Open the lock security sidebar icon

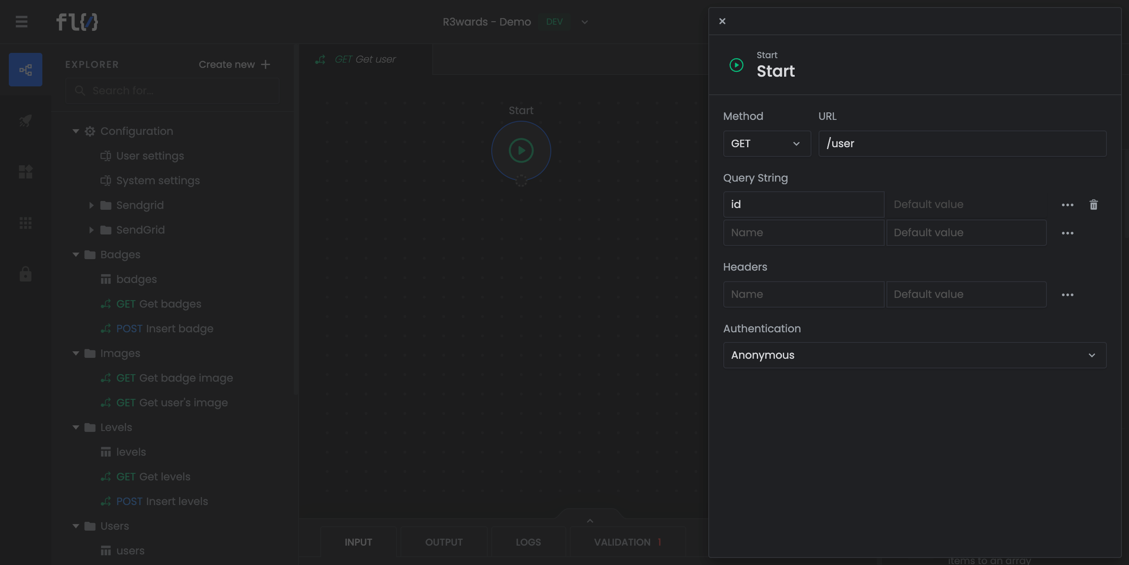click(26, 274)
